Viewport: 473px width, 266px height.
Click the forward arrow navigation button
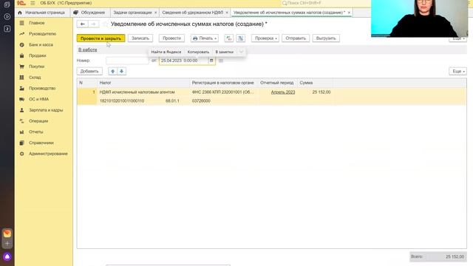[94, 24]
